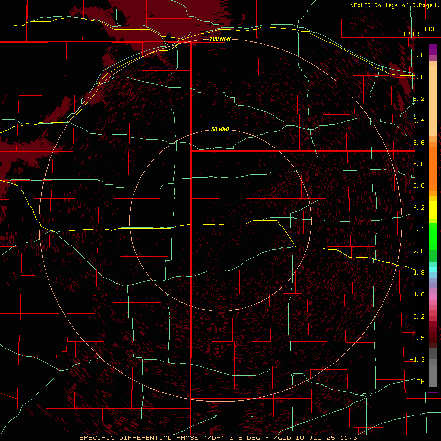Viewport: 441px width, 441px height.
Task: Select the 1.0 value on the scale
Action: tap(419, 294)
